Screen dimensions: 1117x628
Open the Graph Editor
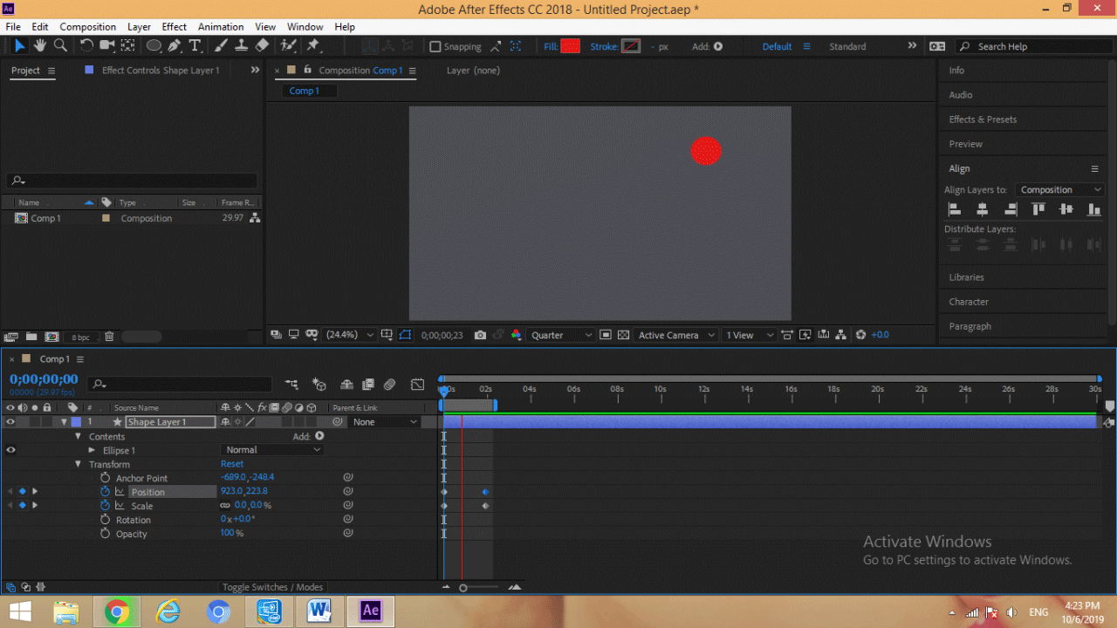[418, 384]
